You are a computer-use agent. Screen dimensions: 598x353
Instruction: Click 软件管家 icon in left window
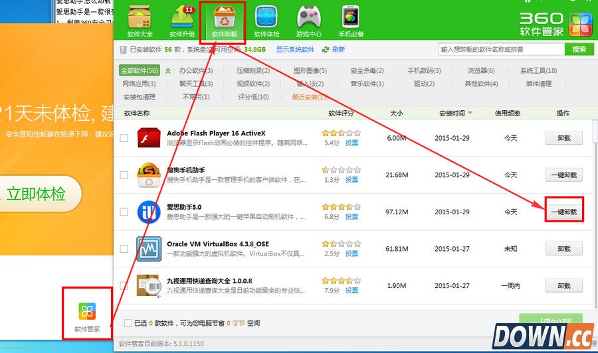(x=87, y=311)
